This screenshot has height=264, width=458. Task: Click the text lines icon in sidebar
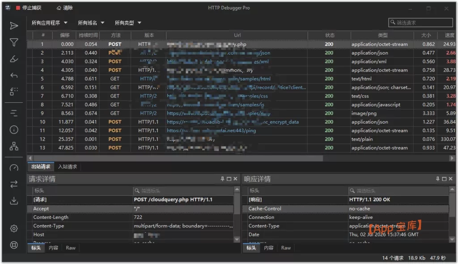click(14, 113)
